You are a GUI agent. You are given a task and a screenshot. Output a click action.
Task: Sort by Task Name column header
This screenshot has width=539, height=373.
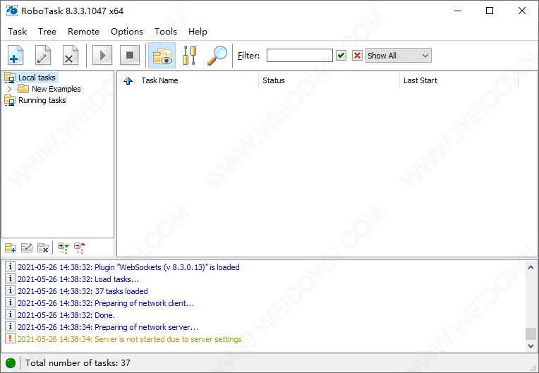point(159,80)
